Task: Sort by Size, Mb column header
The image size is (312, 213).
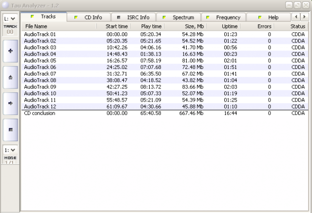Action: coord(185,26)
